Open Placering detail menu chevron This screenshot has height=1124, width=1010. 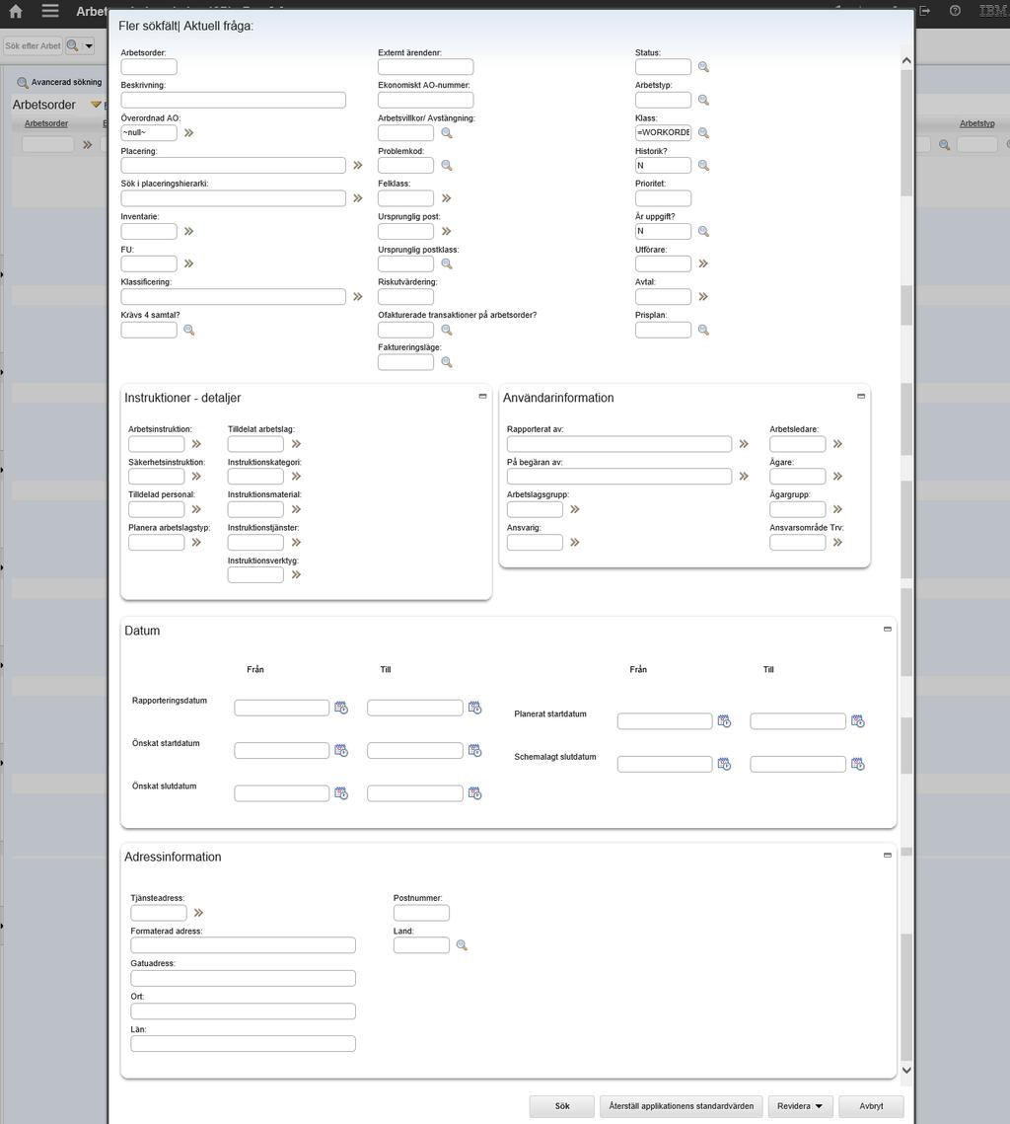tap(357, 166)
